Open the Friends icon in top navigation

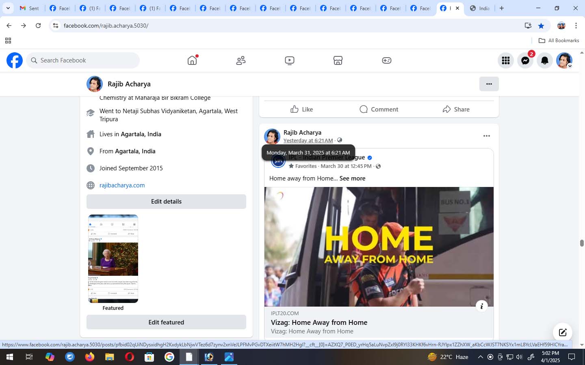(241, 60)
